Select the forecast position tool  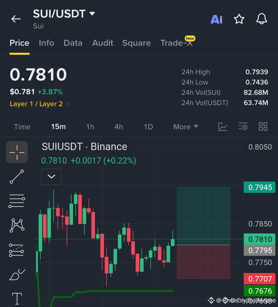point(16,250)
